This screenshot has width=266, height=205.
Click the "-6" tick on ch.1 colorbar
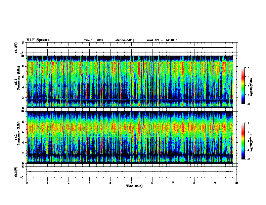248,67
